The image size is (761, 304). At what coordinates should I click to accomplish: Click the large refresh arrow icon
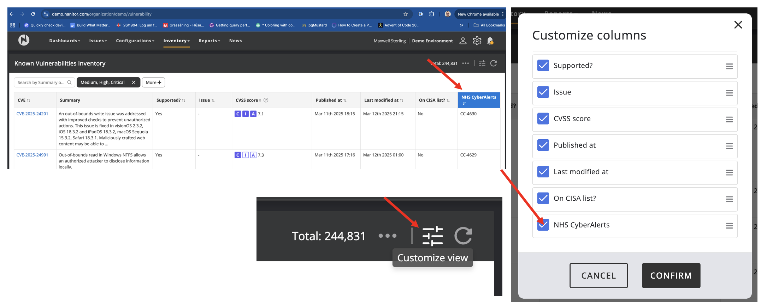463,236
